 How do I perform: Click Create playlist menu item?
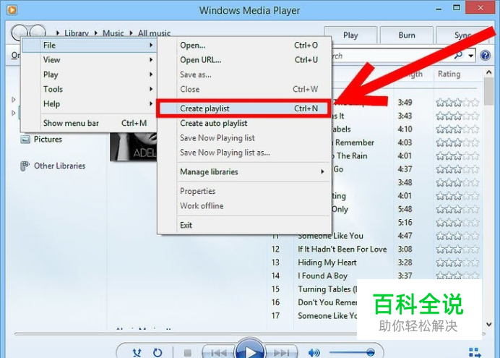tap(244, 108)
